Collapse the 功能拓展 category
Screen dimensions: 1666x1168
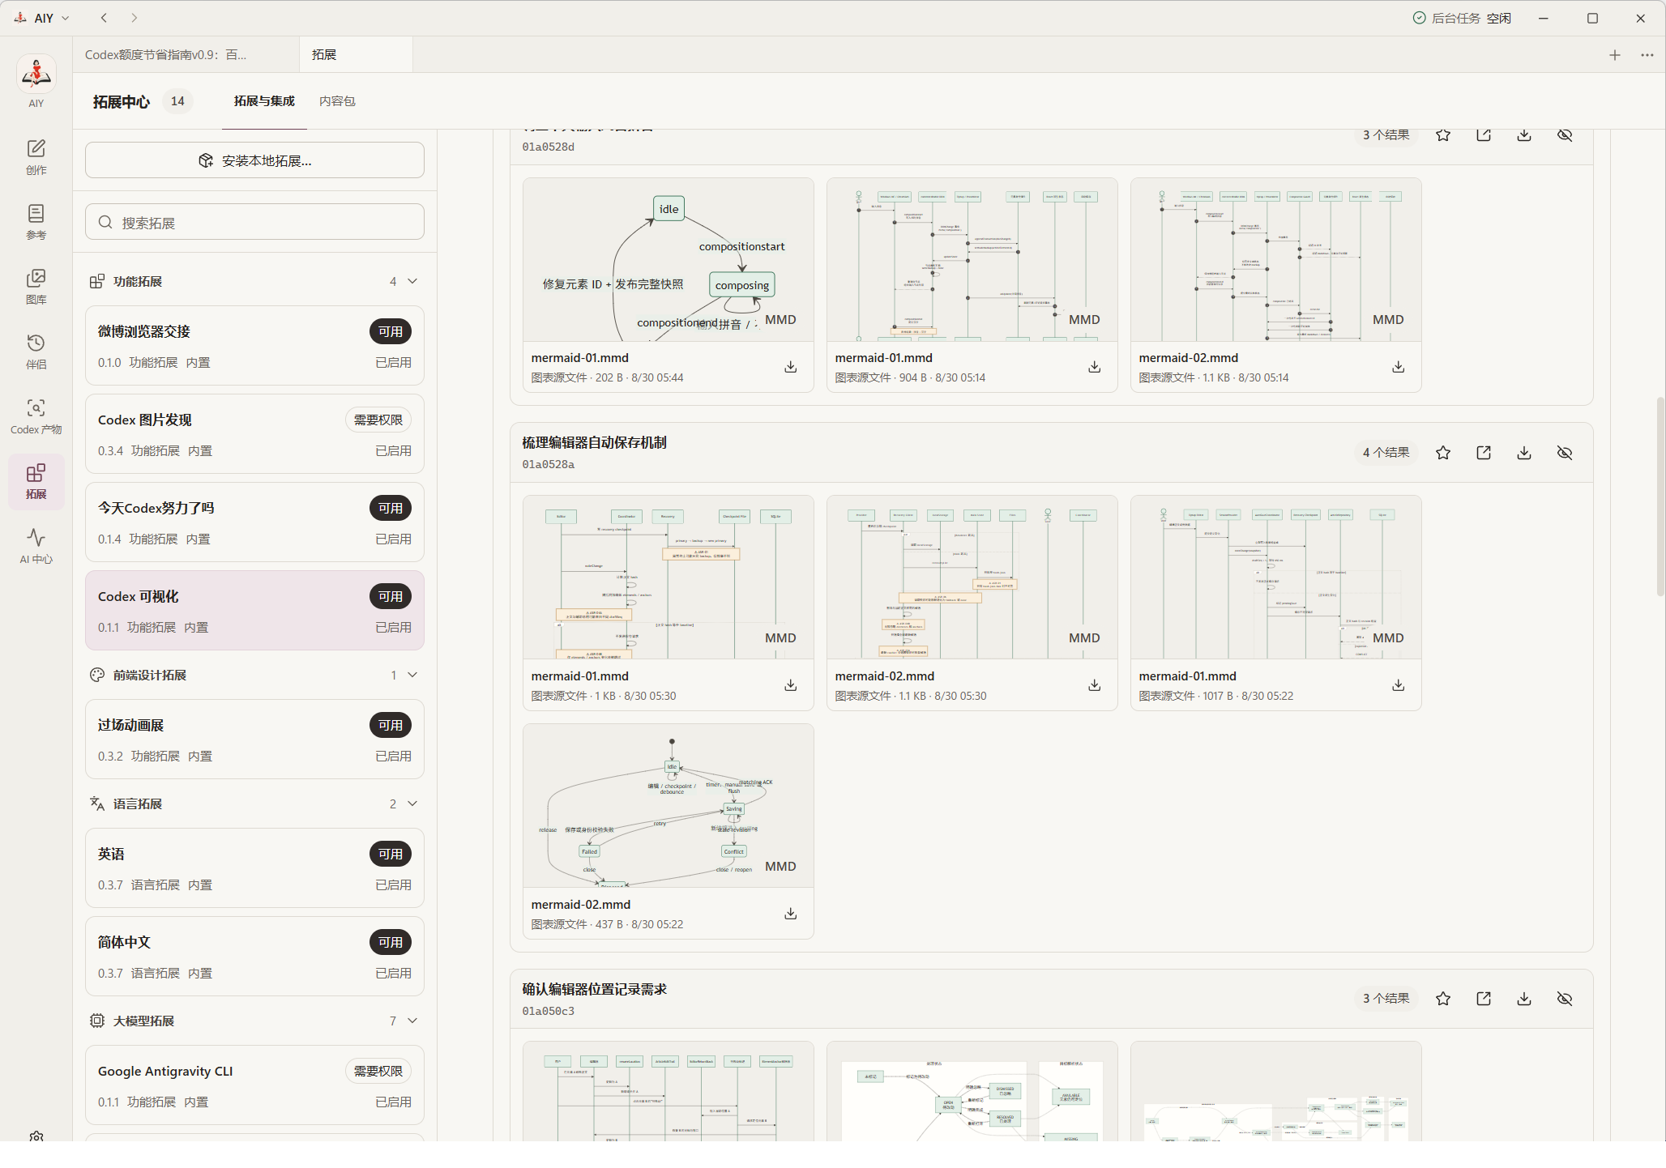click(x=412, y=281)
